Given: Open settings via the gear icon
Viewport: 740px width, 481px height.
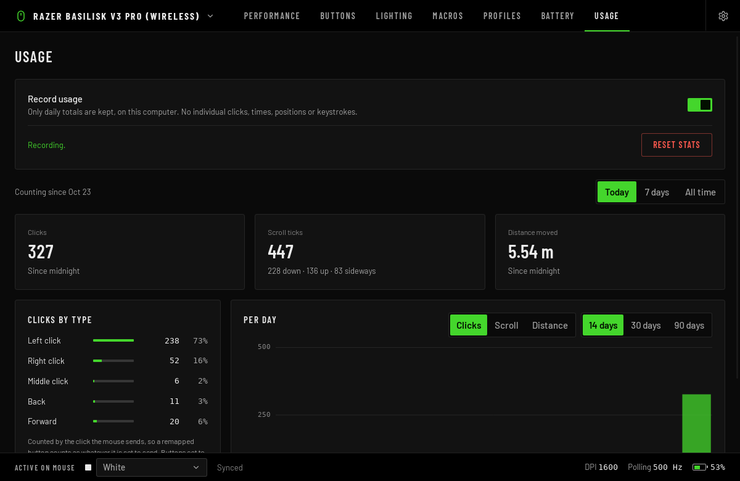Looking at the screenshot, I should [723, 16].
